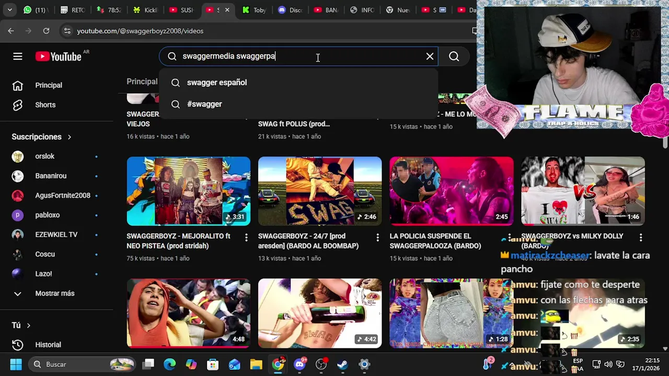Image resolution: width=669 pixels, height=376 pixels.
Task: Open OBS Studio from the taskbar
Action: click(321, 364)
